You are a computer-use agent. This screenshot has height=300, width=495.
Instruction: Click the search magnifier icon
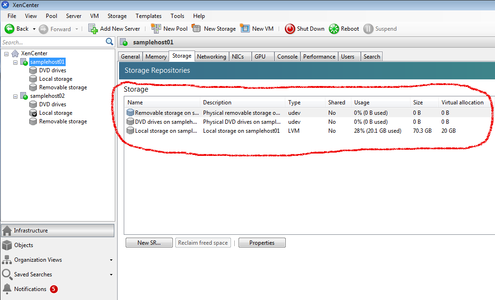coord(110,42)
